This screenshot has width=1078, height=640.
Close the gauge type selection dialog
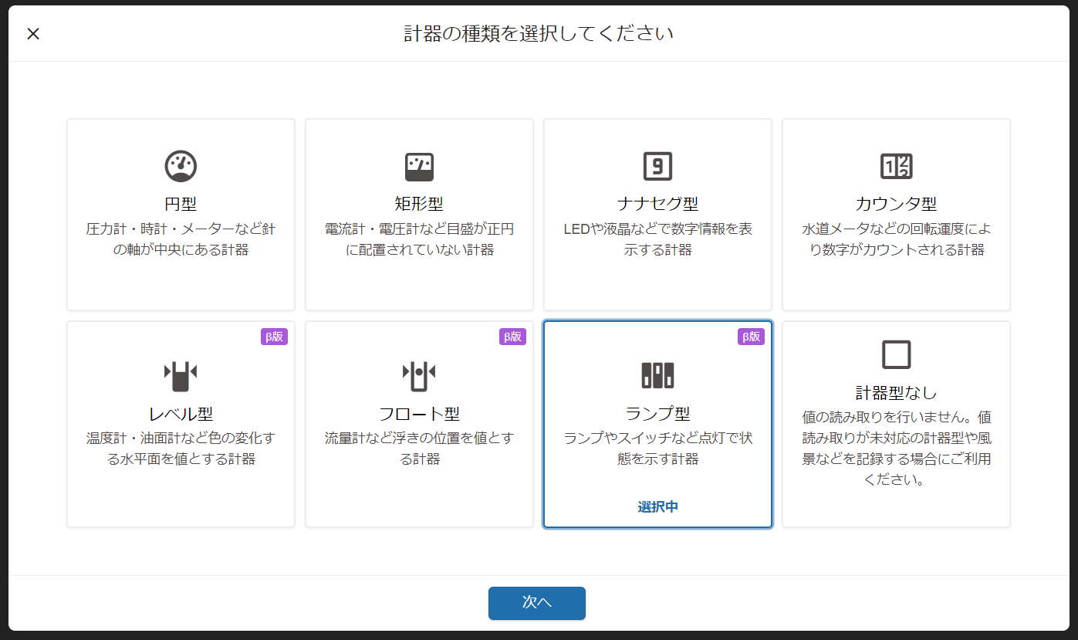(x=33, y=33)
